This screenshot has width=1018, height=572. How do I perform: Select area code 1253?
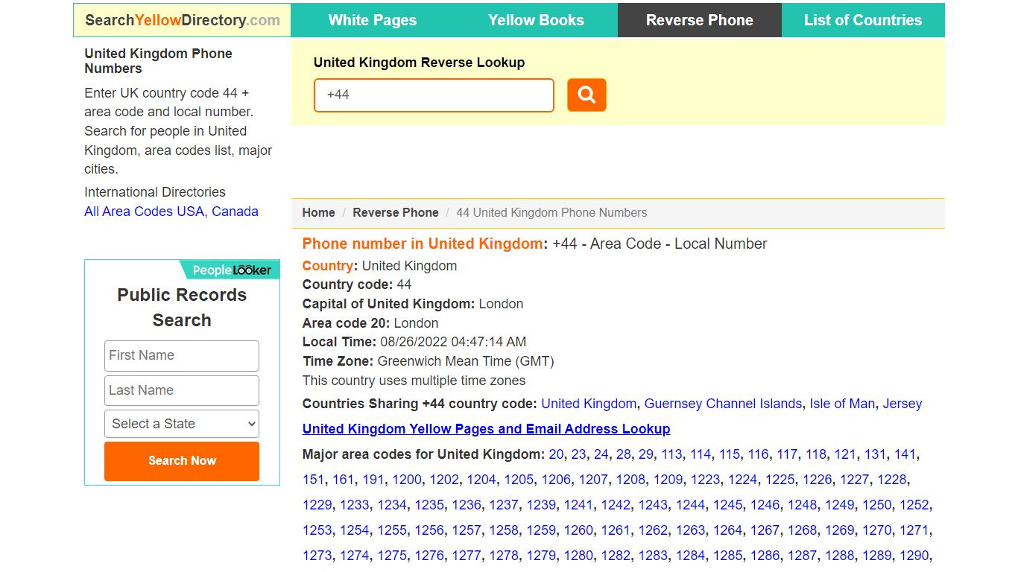tap(317, 530)
